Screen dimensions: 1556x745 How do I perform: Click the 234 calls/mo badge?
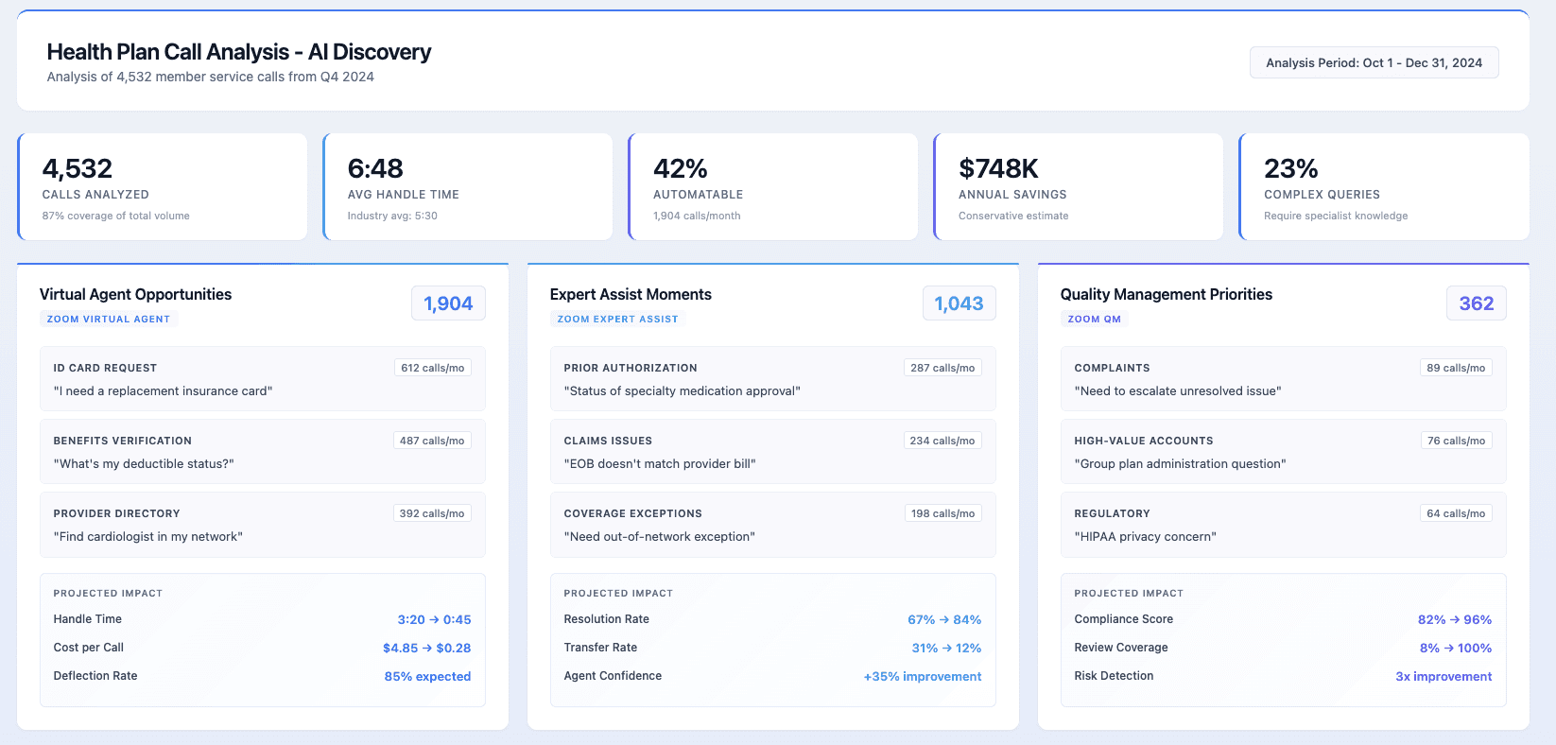942,441
